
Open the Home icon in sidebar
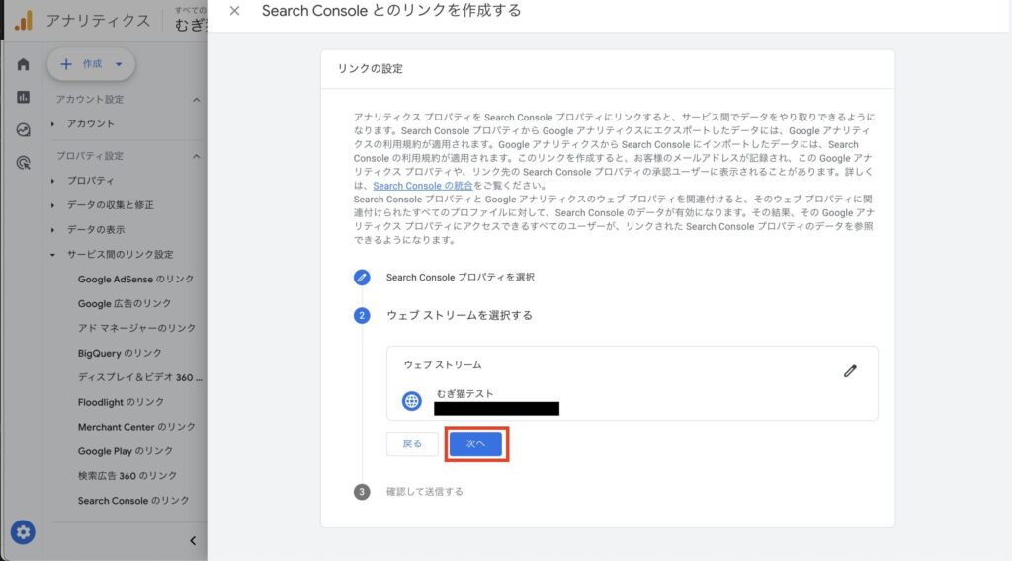pyautogui.click(x=24, y=64)
